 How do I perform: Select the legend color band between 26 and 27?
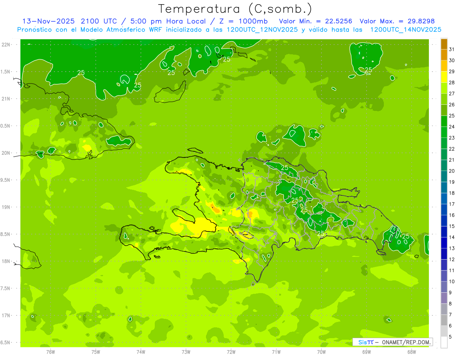click(444, 99)
